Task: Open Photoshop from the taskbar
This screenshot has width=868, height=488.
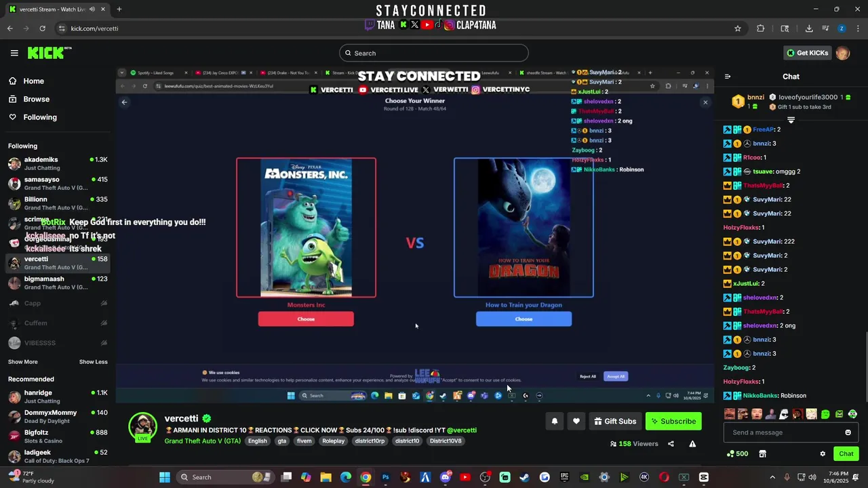Action: [385, 477]
